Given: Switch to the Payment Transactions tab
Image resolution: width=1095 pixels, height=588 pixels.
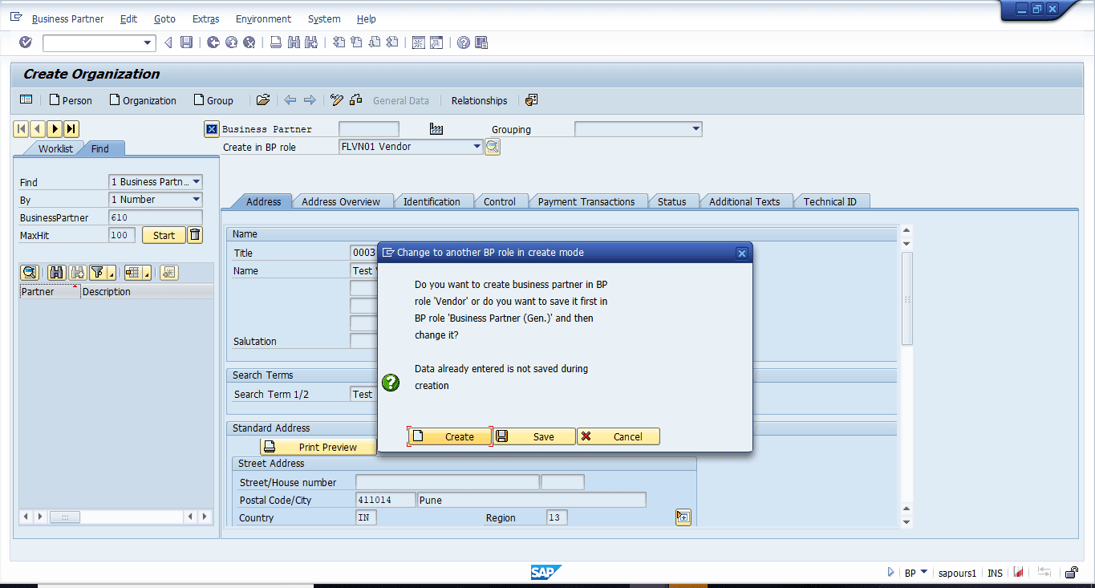Looking at the screenshot, I should (x=586, y=201).
